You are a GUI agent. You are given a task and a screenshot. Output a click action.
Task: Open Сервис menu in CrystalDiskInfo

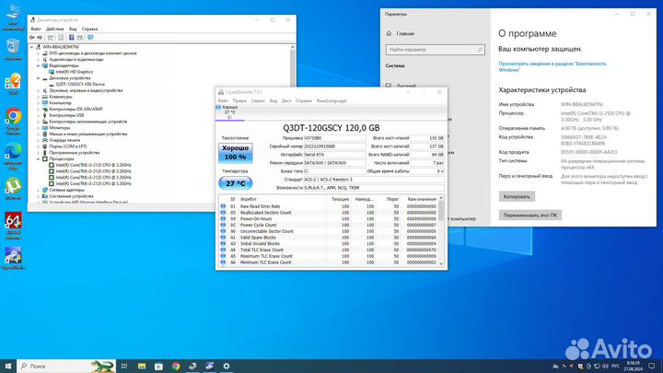pyautogui.click(x=258, y=101)
